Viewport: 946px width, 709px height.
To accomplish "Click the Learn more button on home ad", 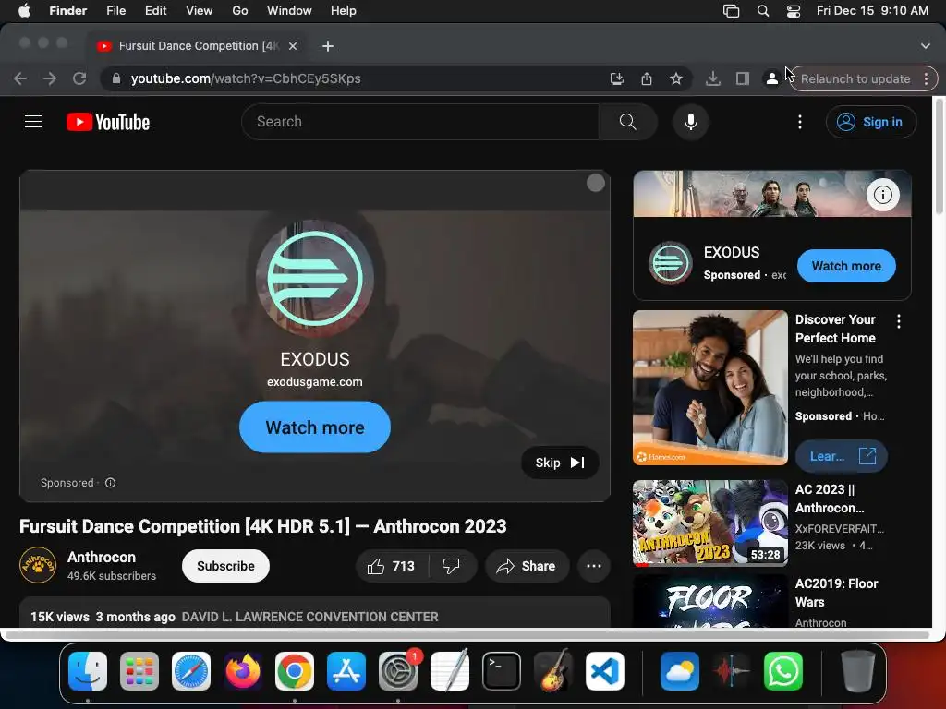I will pos(841,456).
